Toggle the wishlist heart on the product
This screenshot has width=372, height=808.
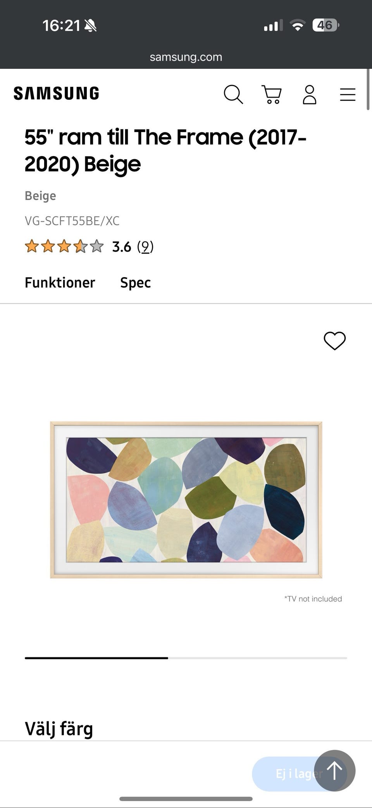(x=334, y=341)
